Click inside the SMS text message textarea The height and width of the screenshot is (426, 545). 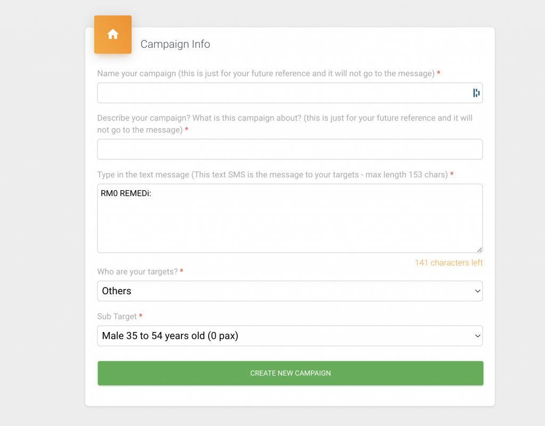coord(290,218)
